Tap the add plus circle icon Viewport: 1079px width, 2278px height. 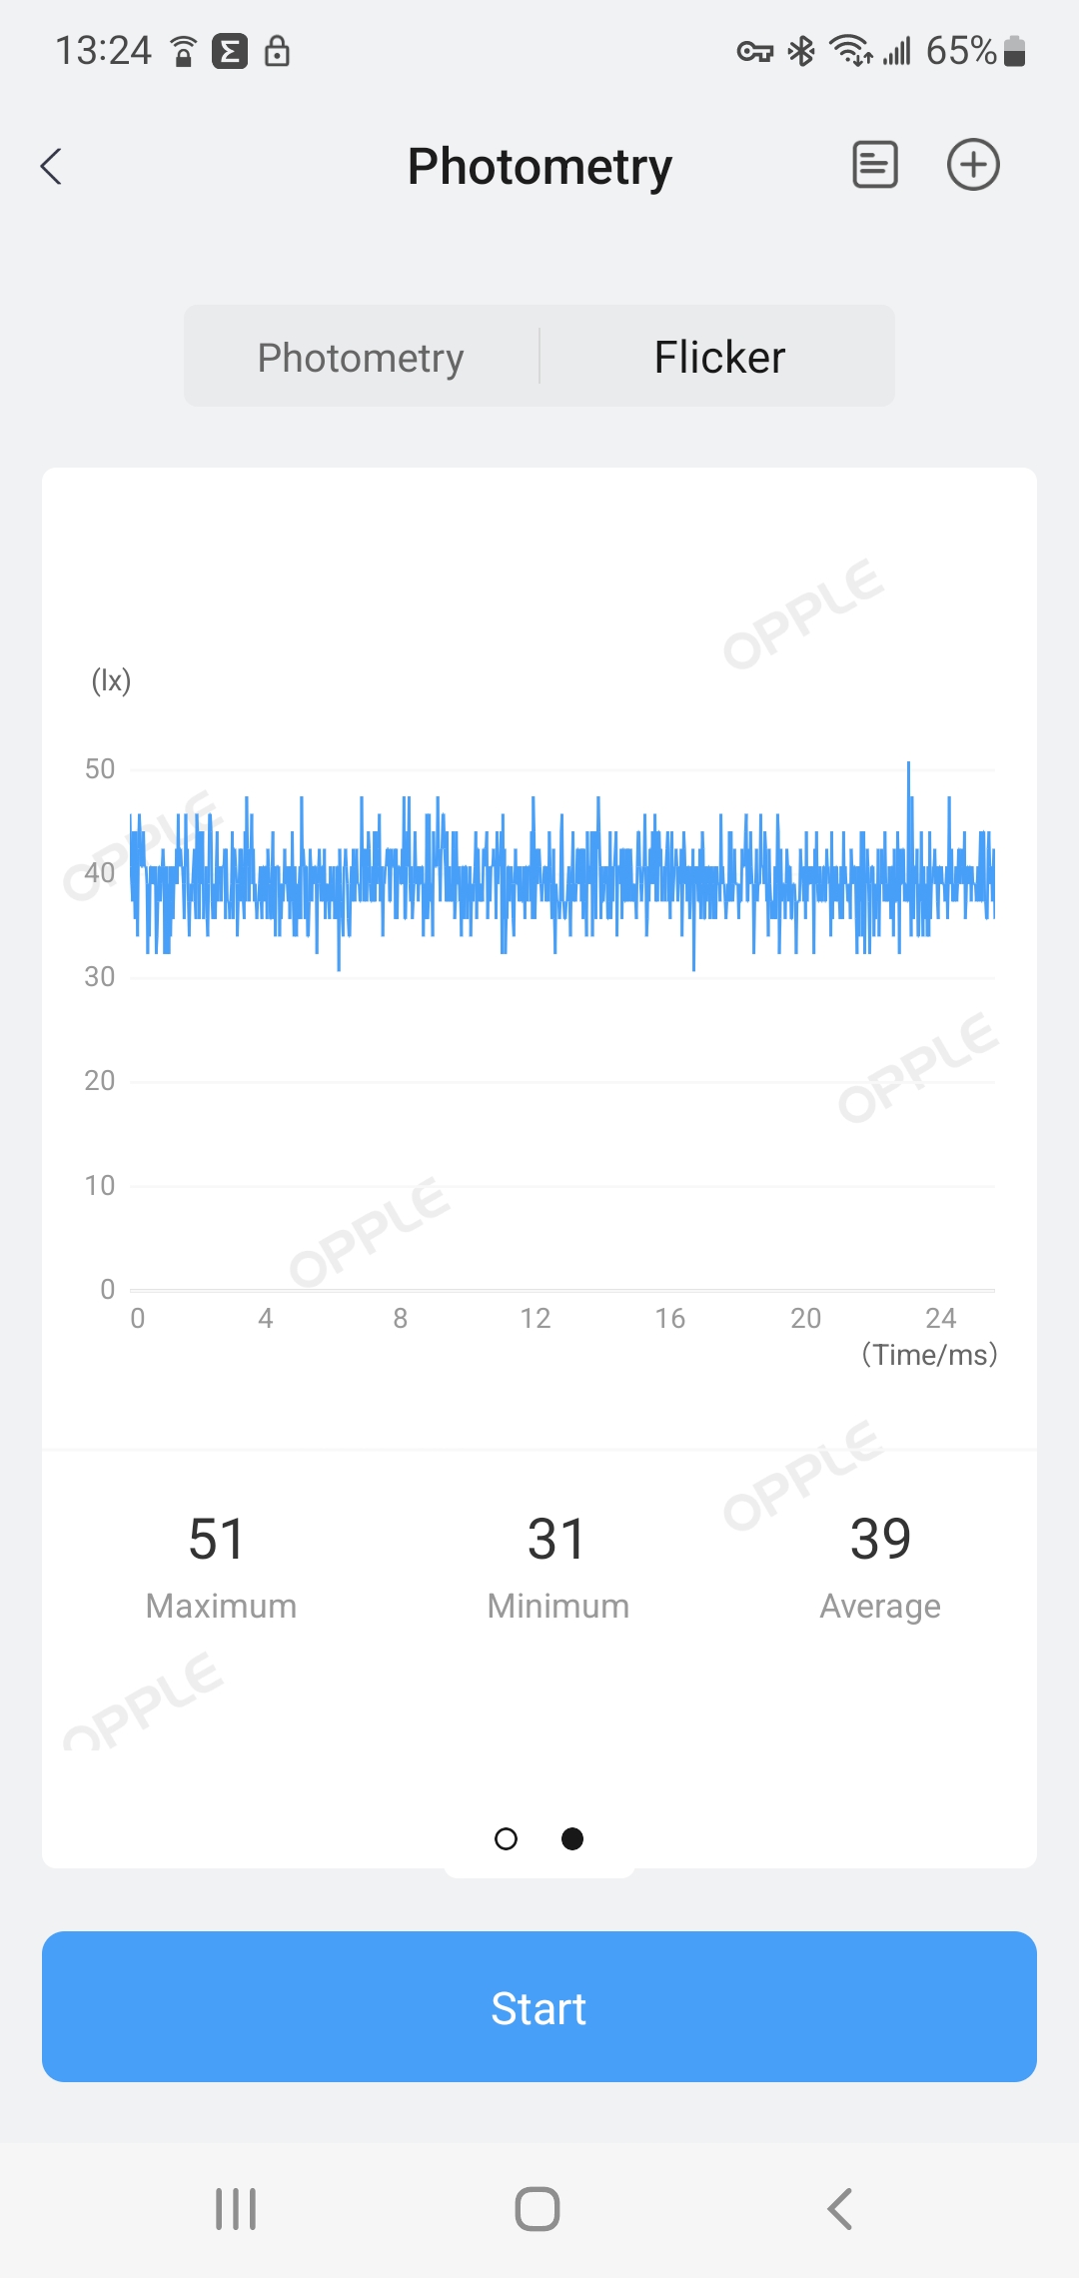pyautogui.click(x=973, y=165)
